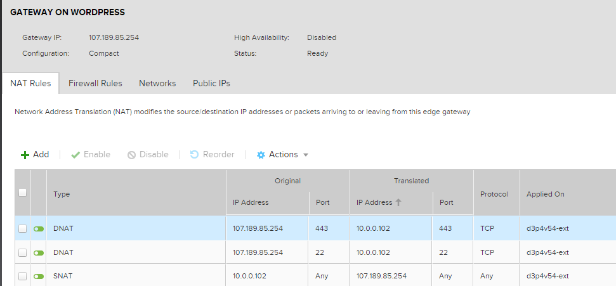Go to the Public IPs tab
This screenshot has width=616, height=286.
[211, 83]
